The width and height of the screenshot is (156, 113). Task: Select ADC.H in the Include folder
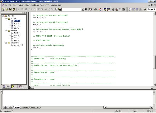(x=17, y=40)
